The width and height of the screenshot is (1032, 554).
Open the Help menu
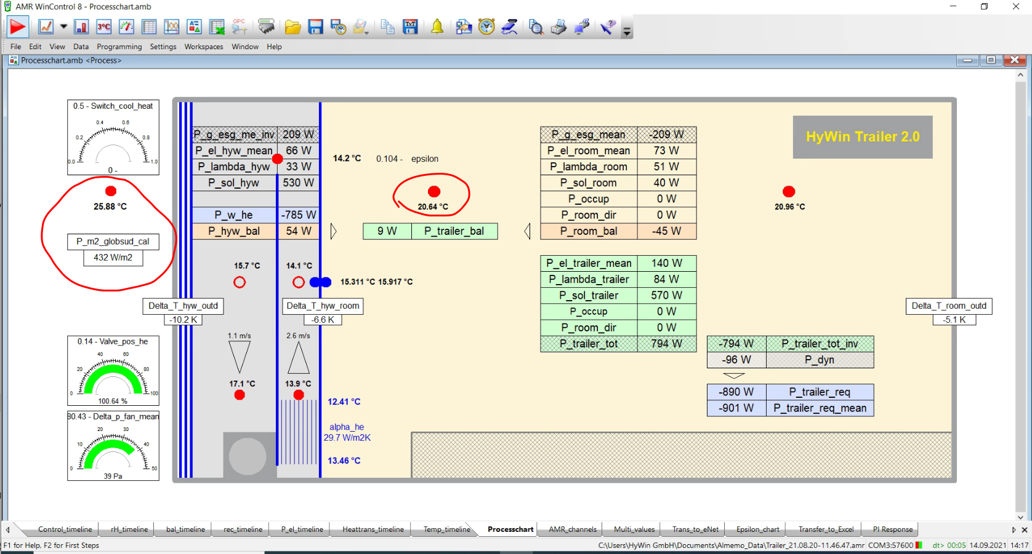pos(274,47)
